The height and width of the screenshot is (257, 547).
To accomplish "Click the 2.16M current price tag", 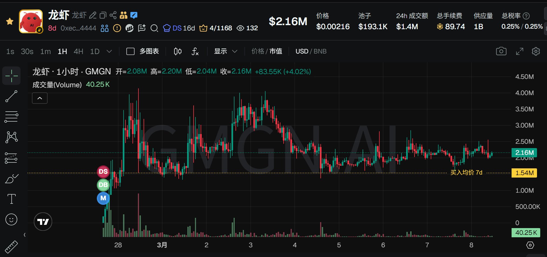I will coord(524,153).
